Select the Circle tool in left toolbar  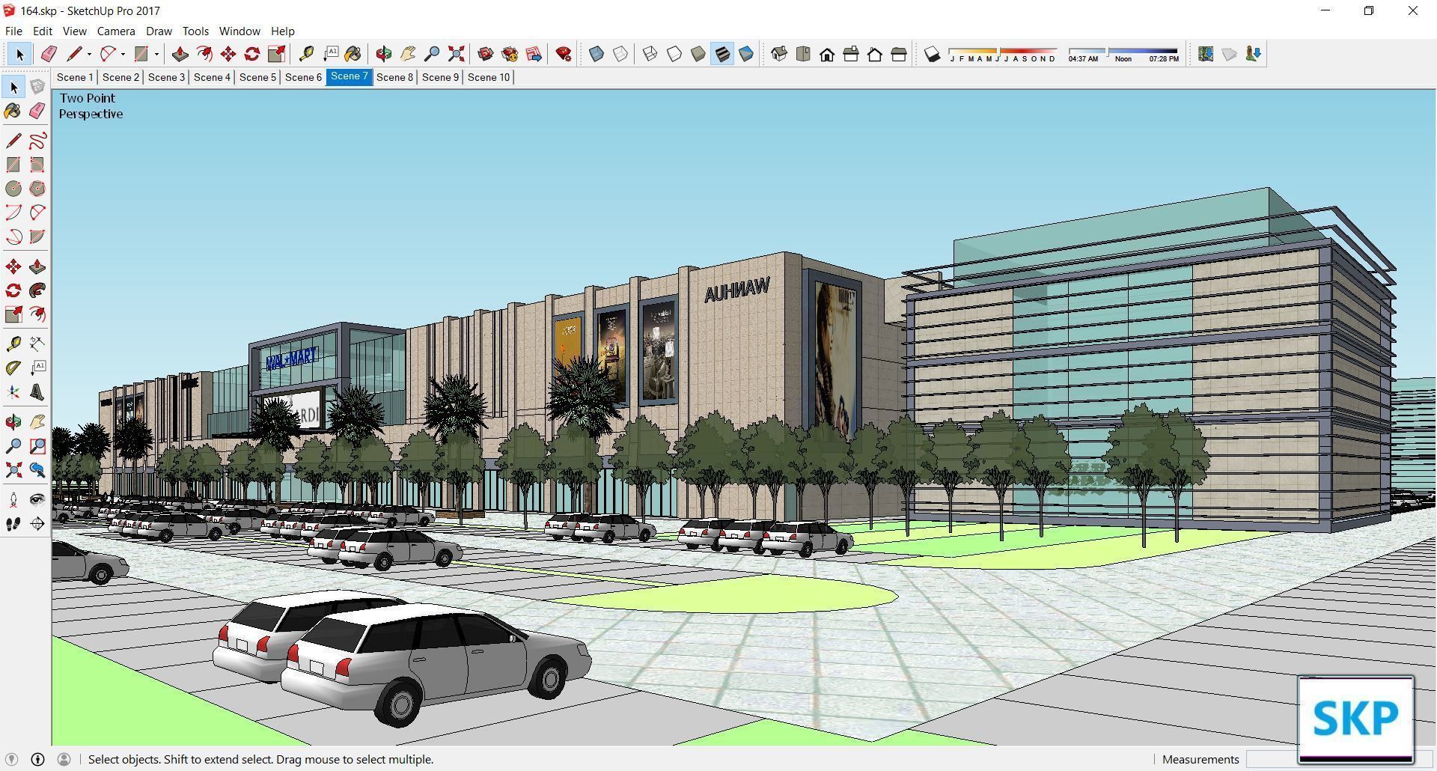[x=13, y=189]
